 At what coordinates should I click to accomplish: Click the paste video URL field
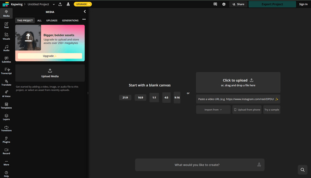pyautogui.click(x=235, y=99)
